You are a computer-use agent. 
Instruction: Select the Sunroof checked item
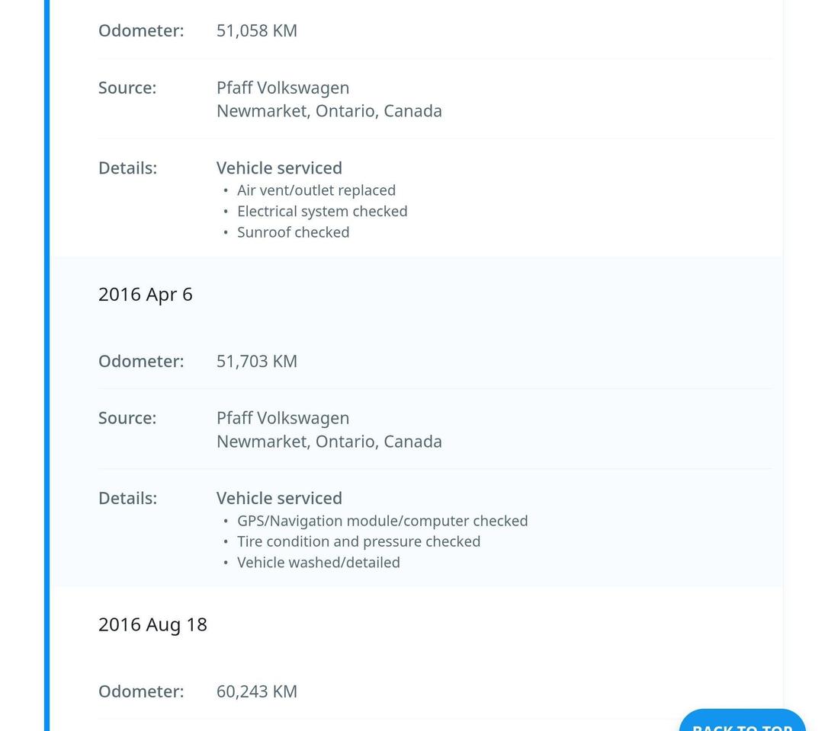[x=293, y=232]
